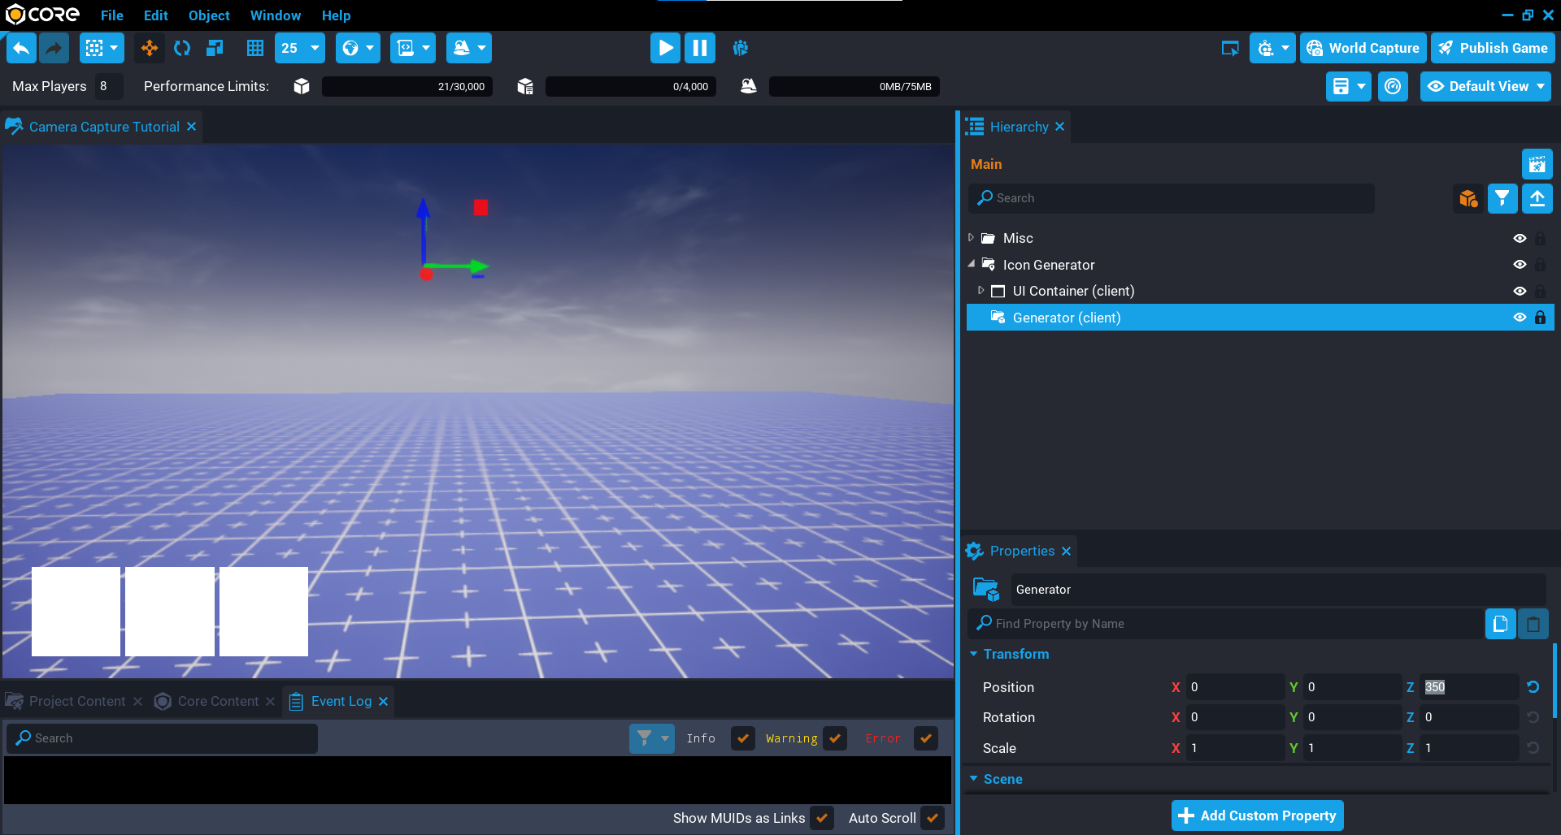
Task: Select the Rotate tool icon
Action: [x=182, y=49]
